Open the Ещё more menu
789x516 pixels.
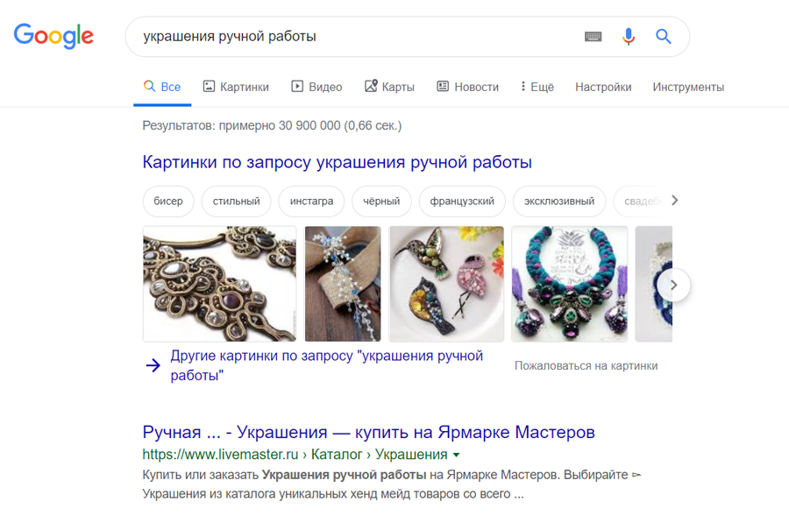[x=537, y=87]
